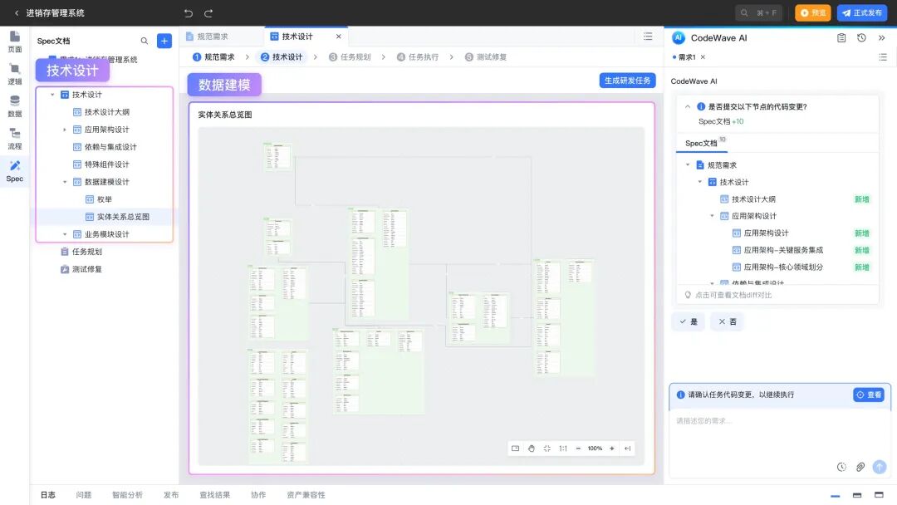Image resolution: width=897 pixels, height=505 pixels.
Task: Click the paperclip attachment icon in chat input
Action: [x=860, y=467]
